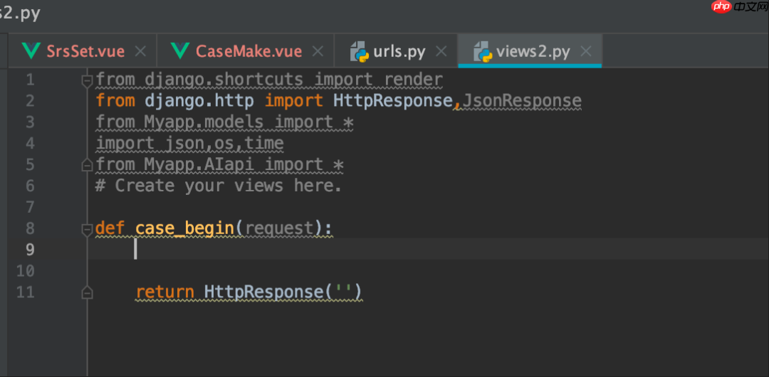
Task: Click the fold end marker on line 11
Action: 87,292
